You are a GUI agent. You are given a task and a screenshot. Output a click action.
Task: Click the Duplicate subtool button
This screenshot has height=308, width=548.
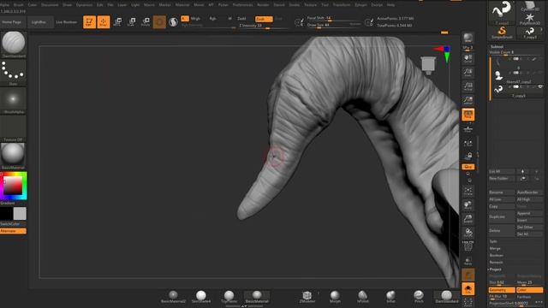pos(502,216)
